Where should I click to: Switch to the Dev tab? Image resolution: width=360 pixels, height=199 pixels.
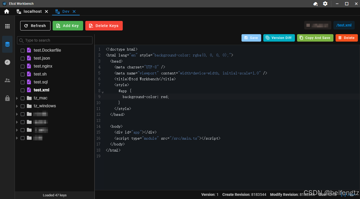click(x=66, y=11)
